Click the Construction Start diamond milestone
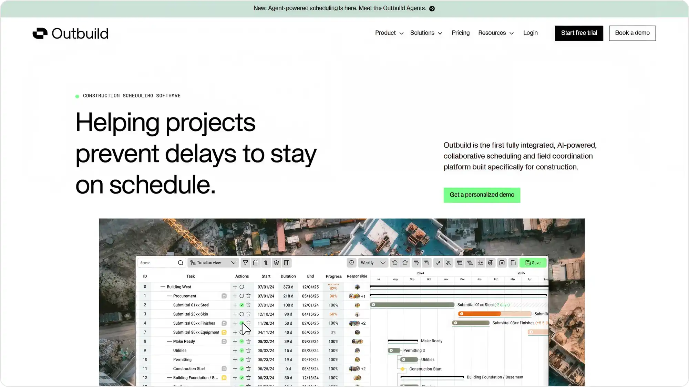This screenshot has height=387, width=689. pos(402,369)
